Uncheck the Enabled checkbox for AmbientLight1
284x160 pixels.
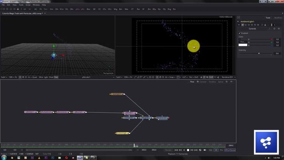coord(240,33)
